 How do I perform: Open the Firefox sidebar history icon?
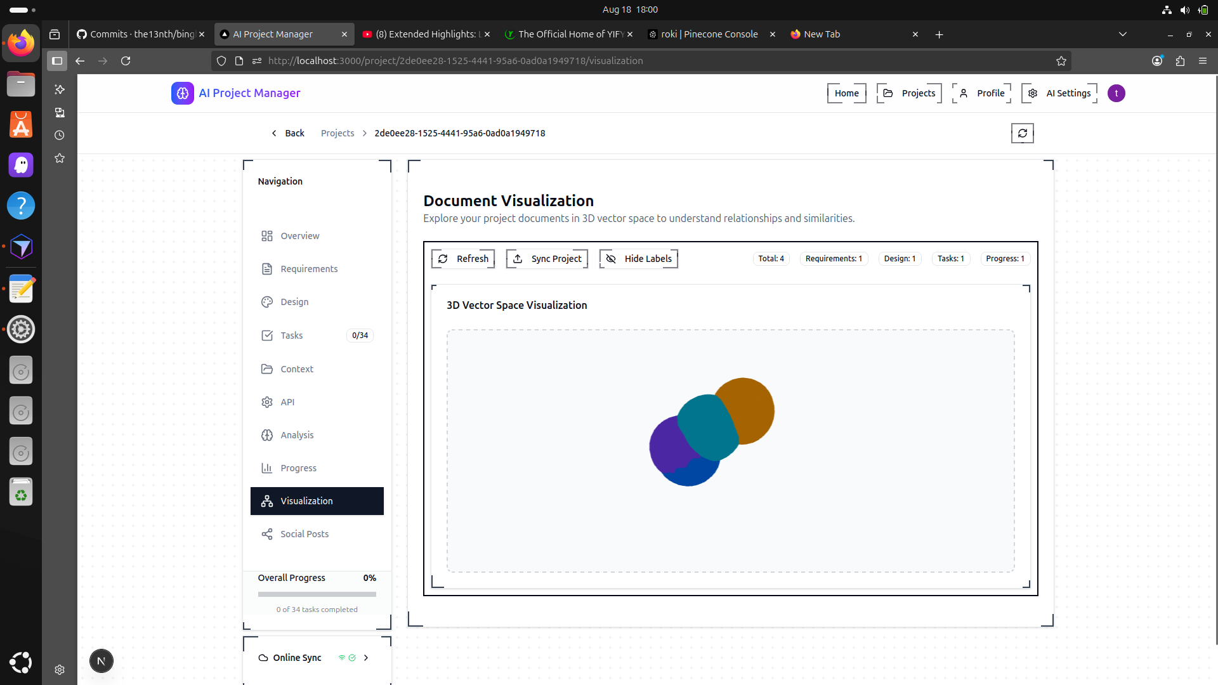60,135
